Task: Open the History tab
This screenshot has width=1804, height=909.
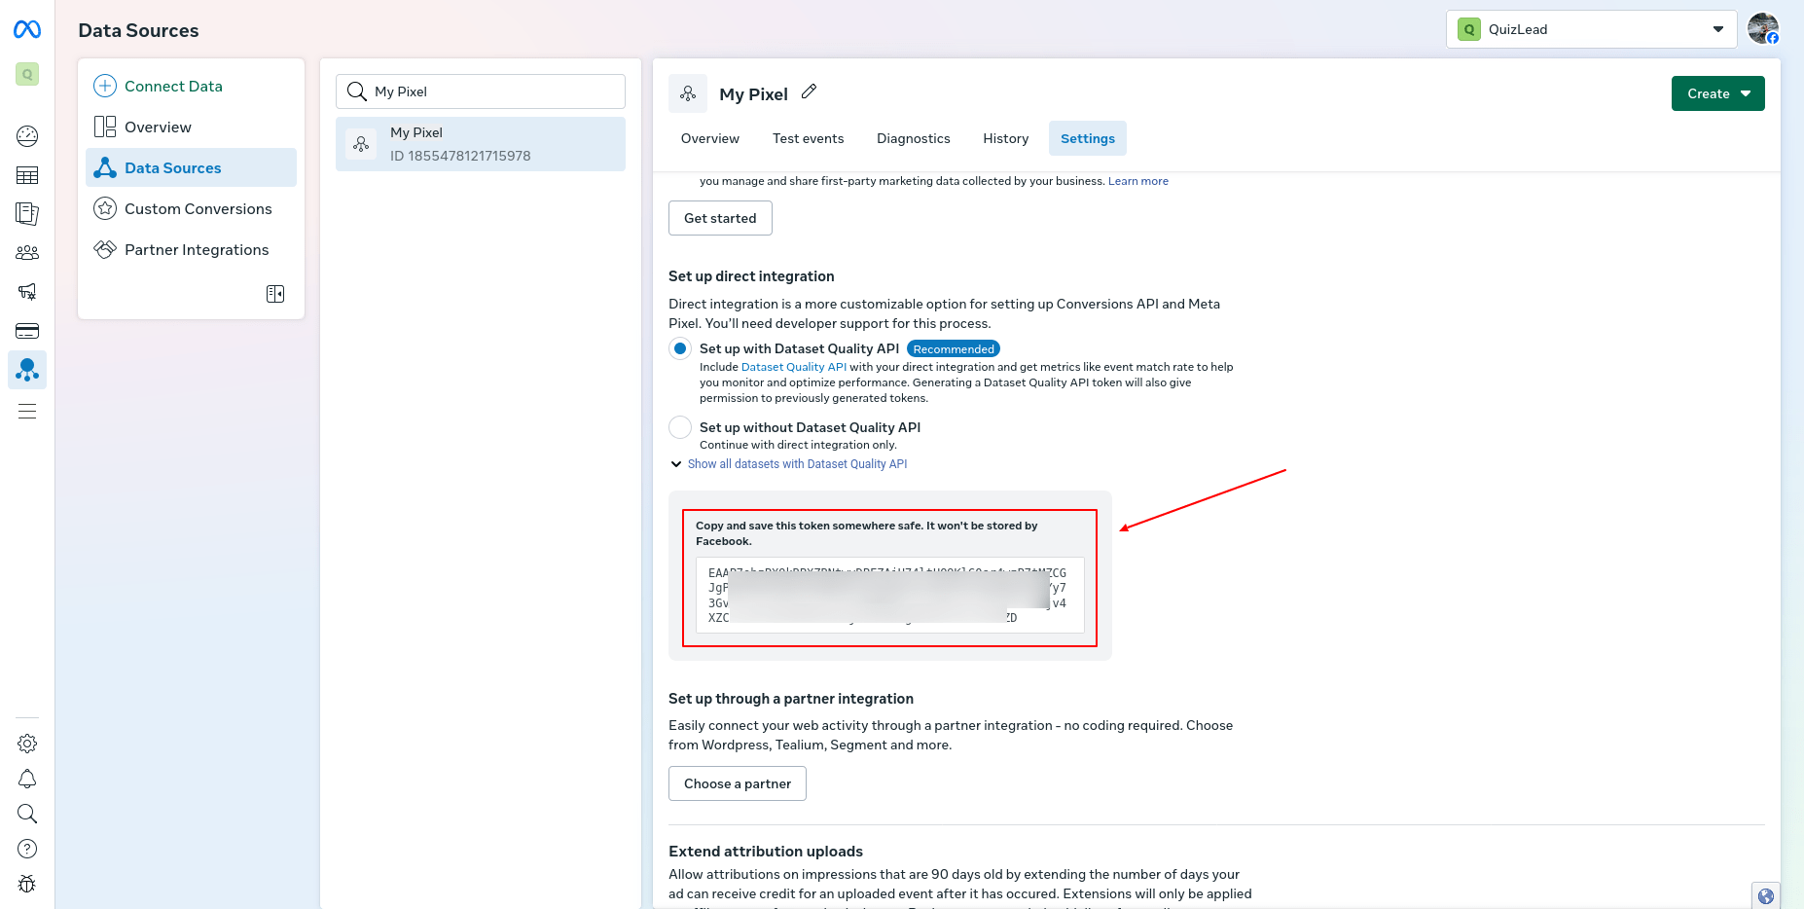Action: point(1006,138)
